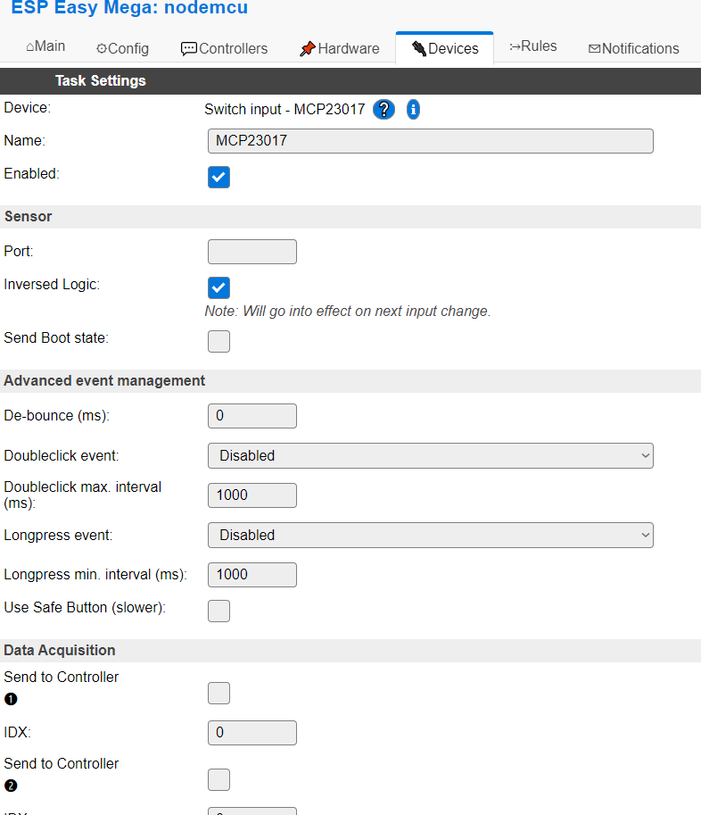This screenshot has width=701, height=815.
Task: Click the note about next input change
Action: 348,312
